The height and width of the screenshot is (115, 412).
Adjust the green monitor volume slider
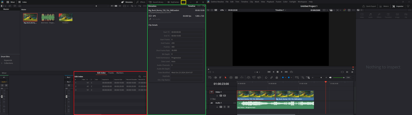[339, 78]
